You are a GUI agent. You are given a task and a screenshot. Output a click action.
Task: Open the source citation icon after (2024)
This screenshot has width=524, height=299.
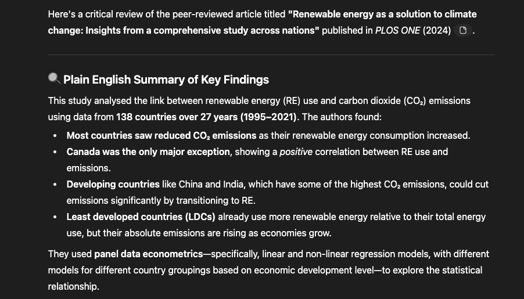463,30
